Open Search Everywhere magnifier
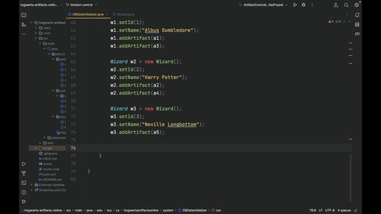The image size is (381, 214). pos(346,5)
